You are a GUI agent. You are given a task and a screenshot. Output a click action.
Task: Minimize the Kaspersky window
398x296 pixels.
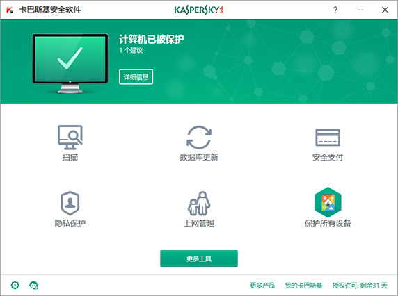tap(360, 10)
